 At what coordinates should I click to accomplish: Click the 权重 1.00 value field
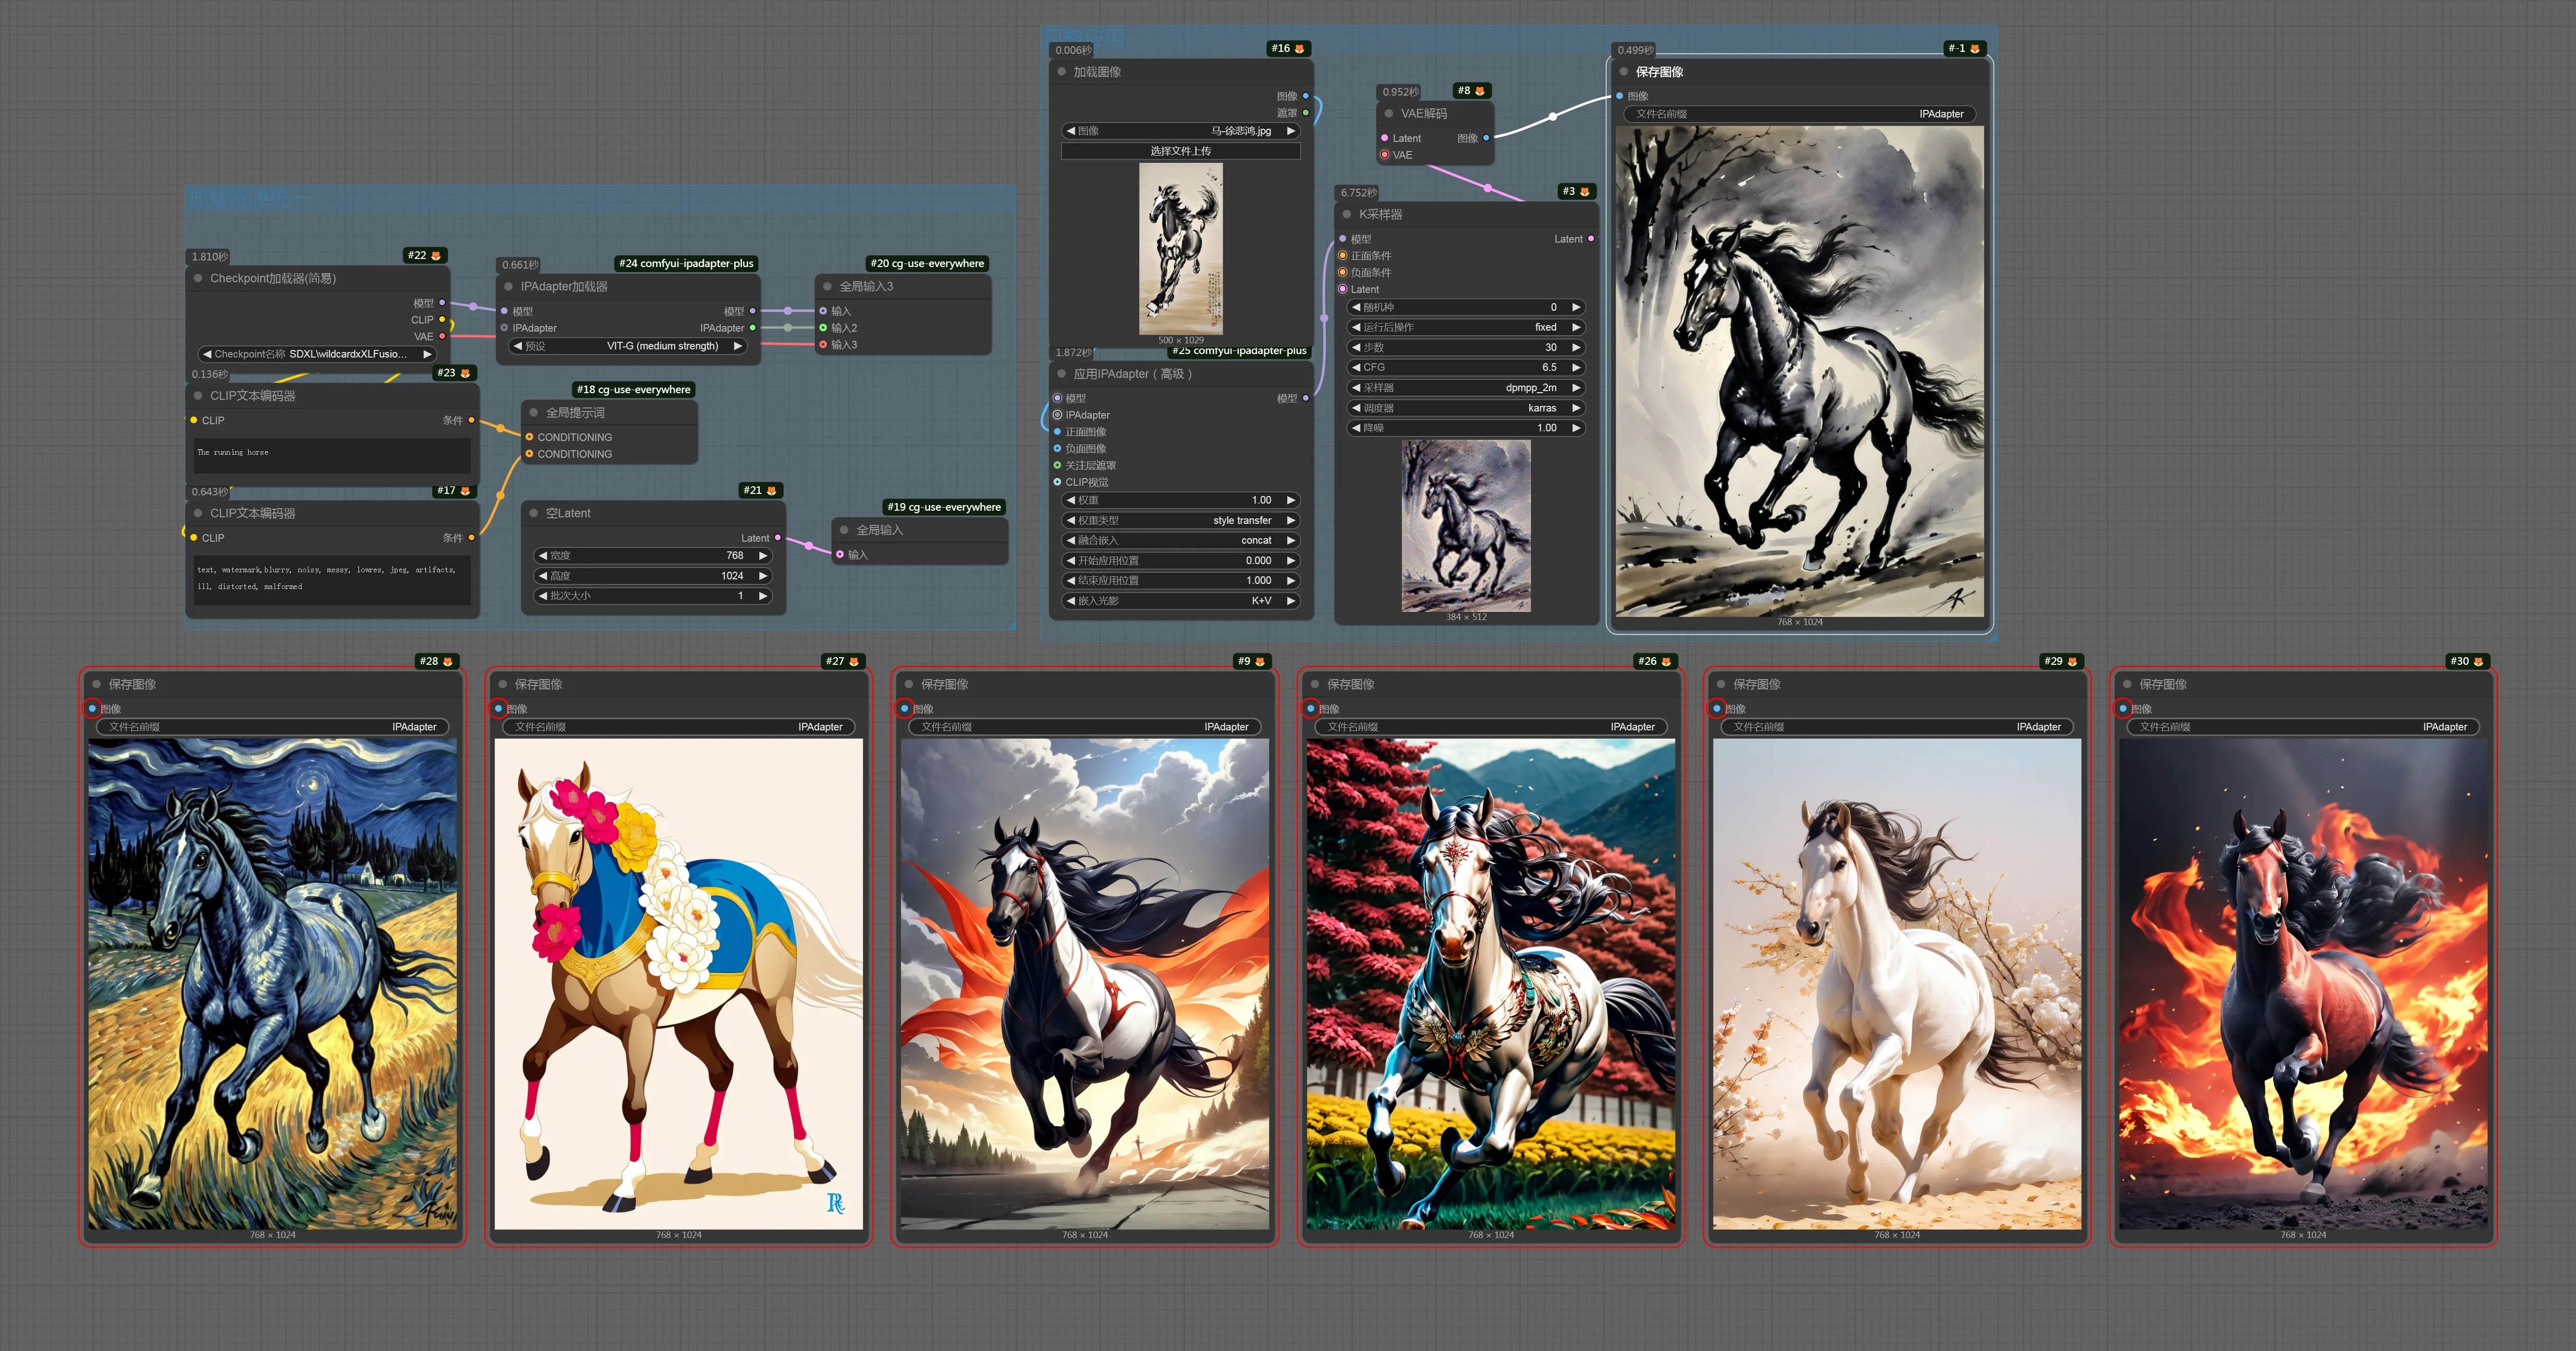pos(1181,500)
